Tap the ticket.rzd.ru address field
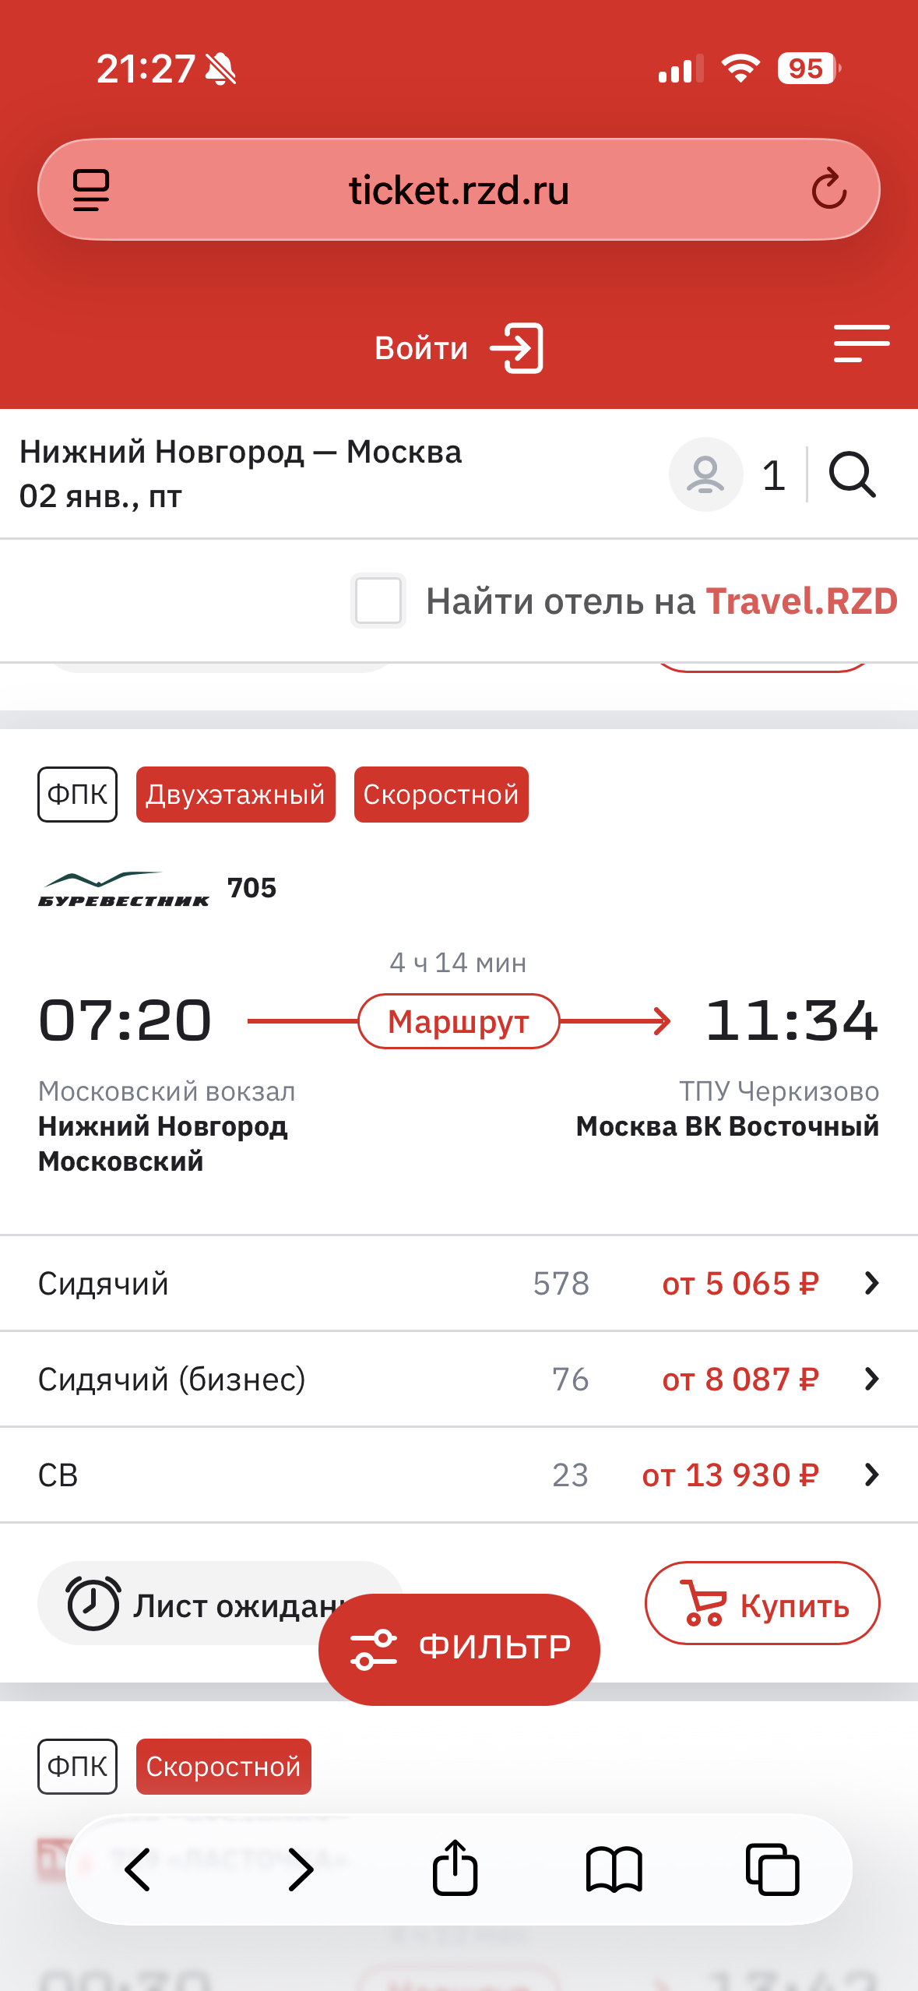918x1991 pixels. point(459,190)
